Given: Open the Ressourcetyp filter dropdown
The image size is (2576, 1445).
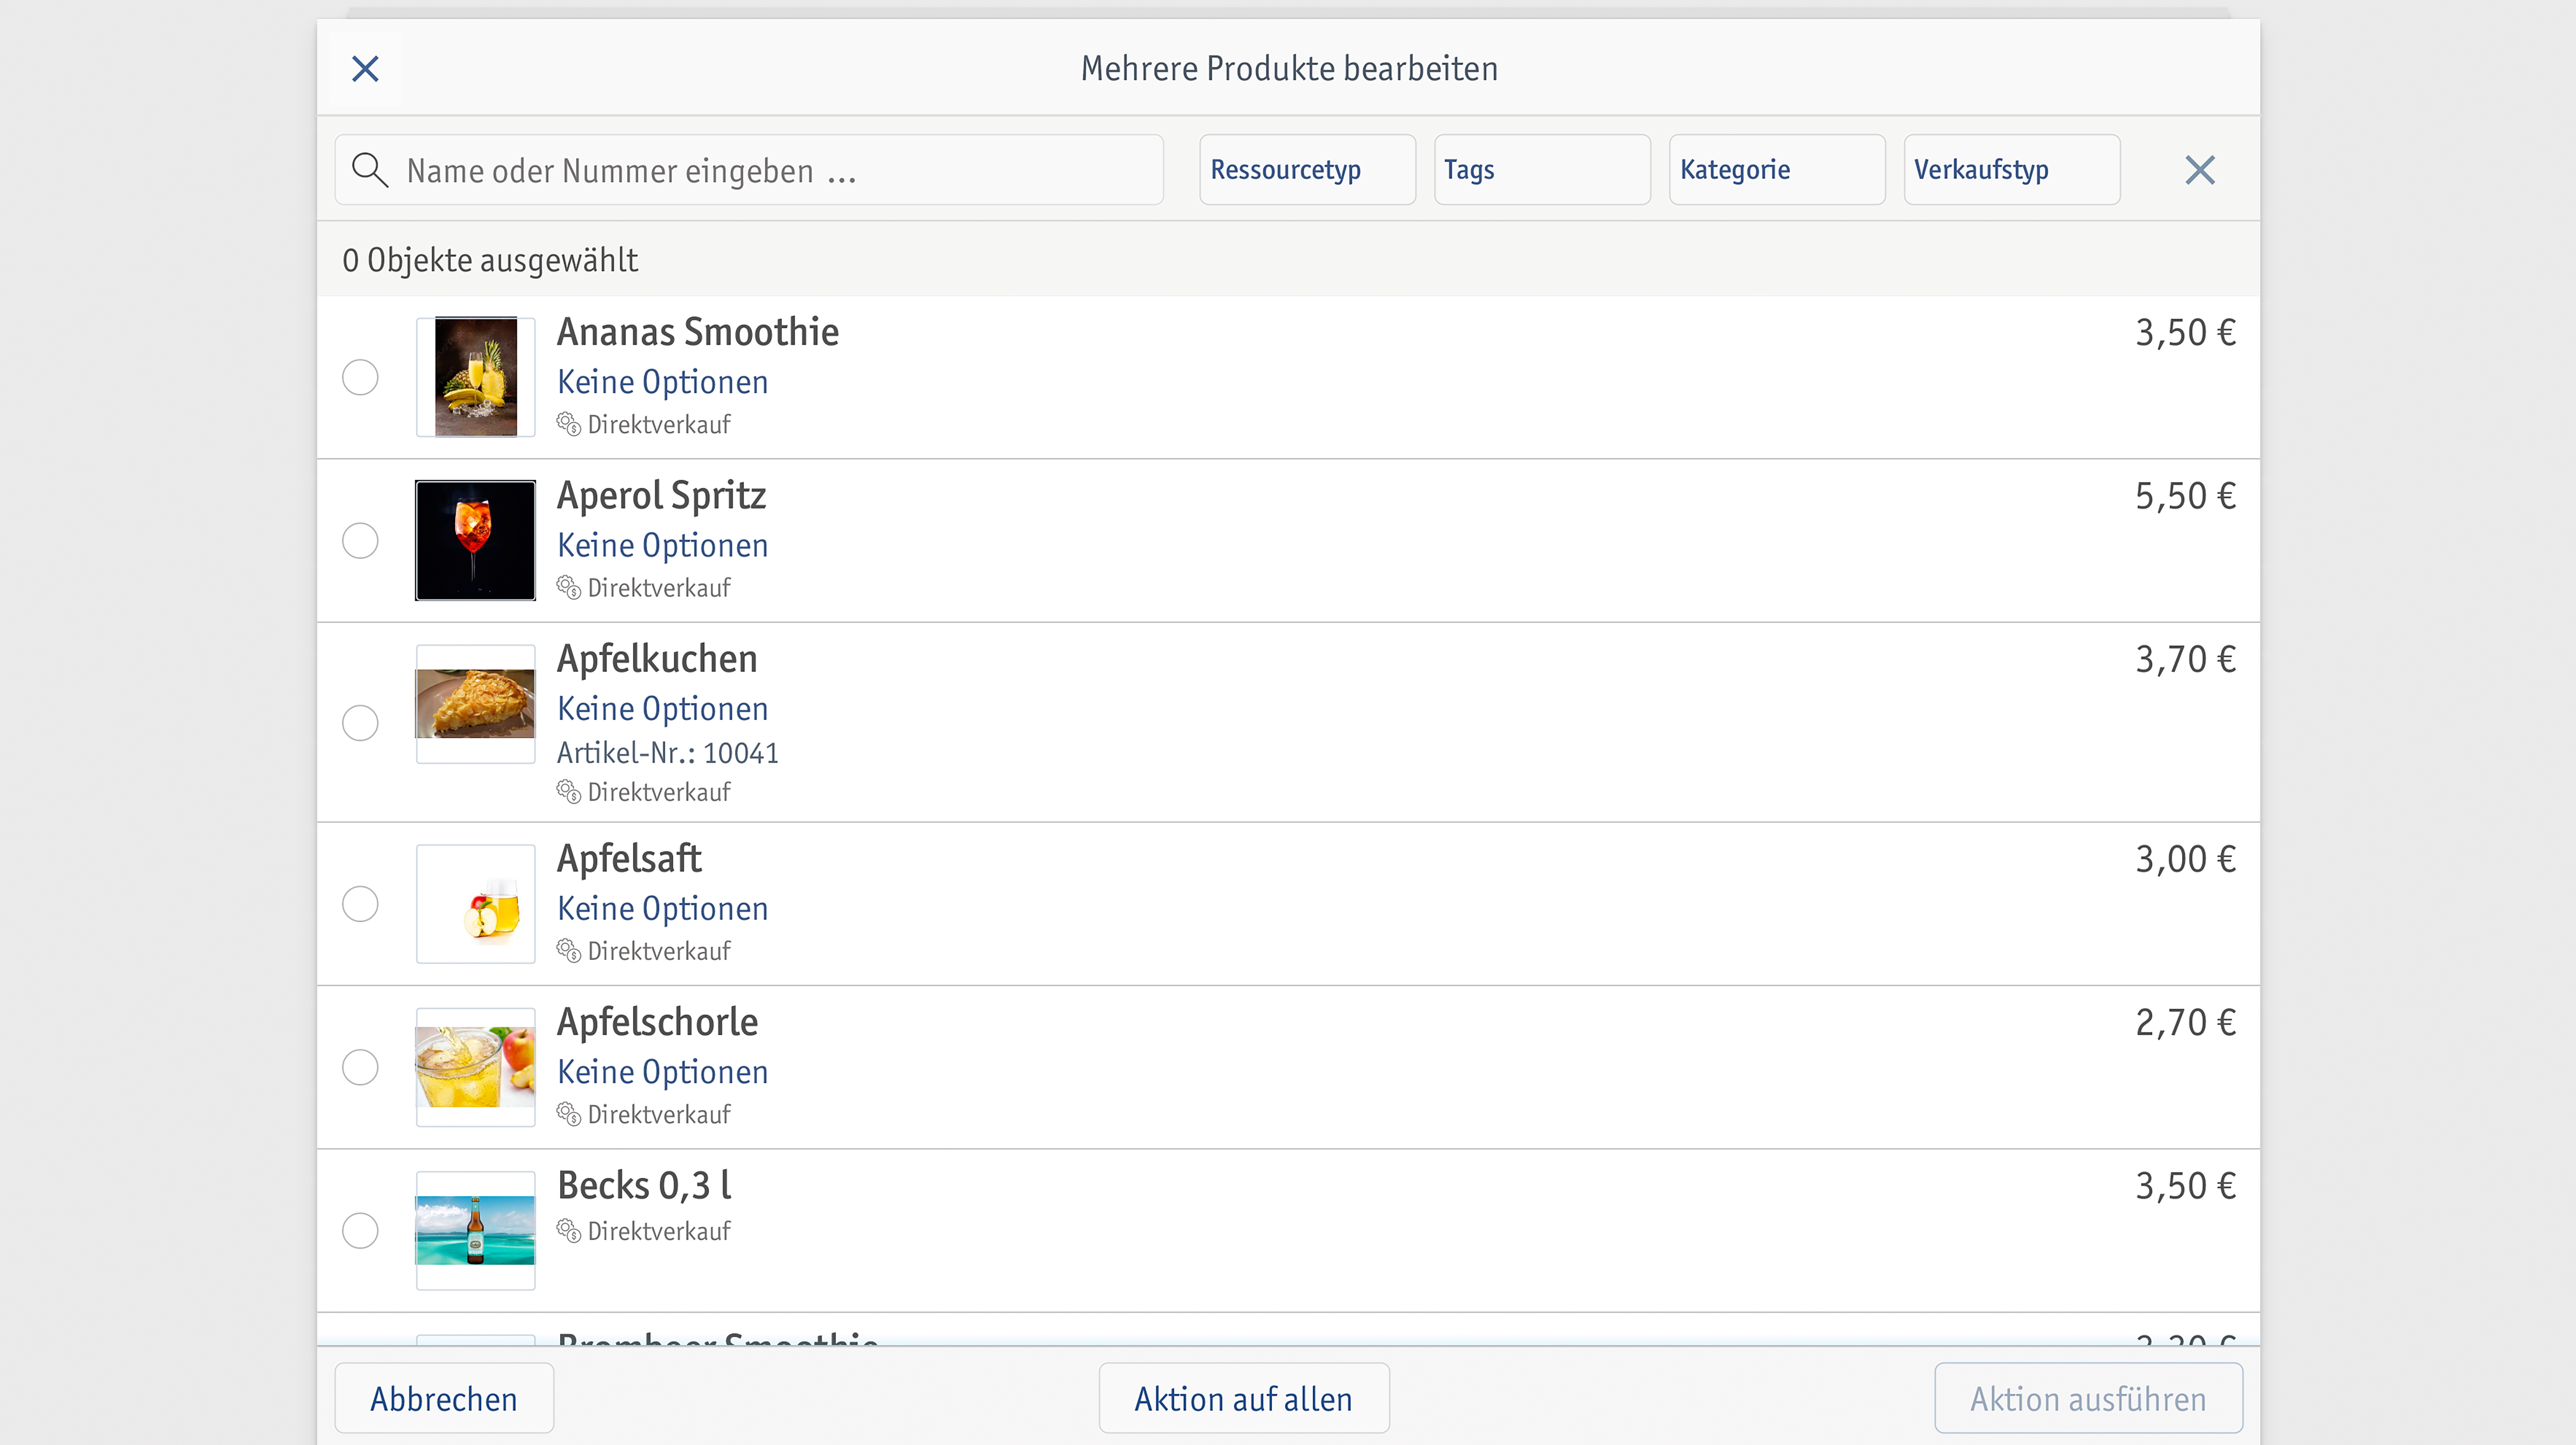Looking at the screenshot, I should (1307, 170).
